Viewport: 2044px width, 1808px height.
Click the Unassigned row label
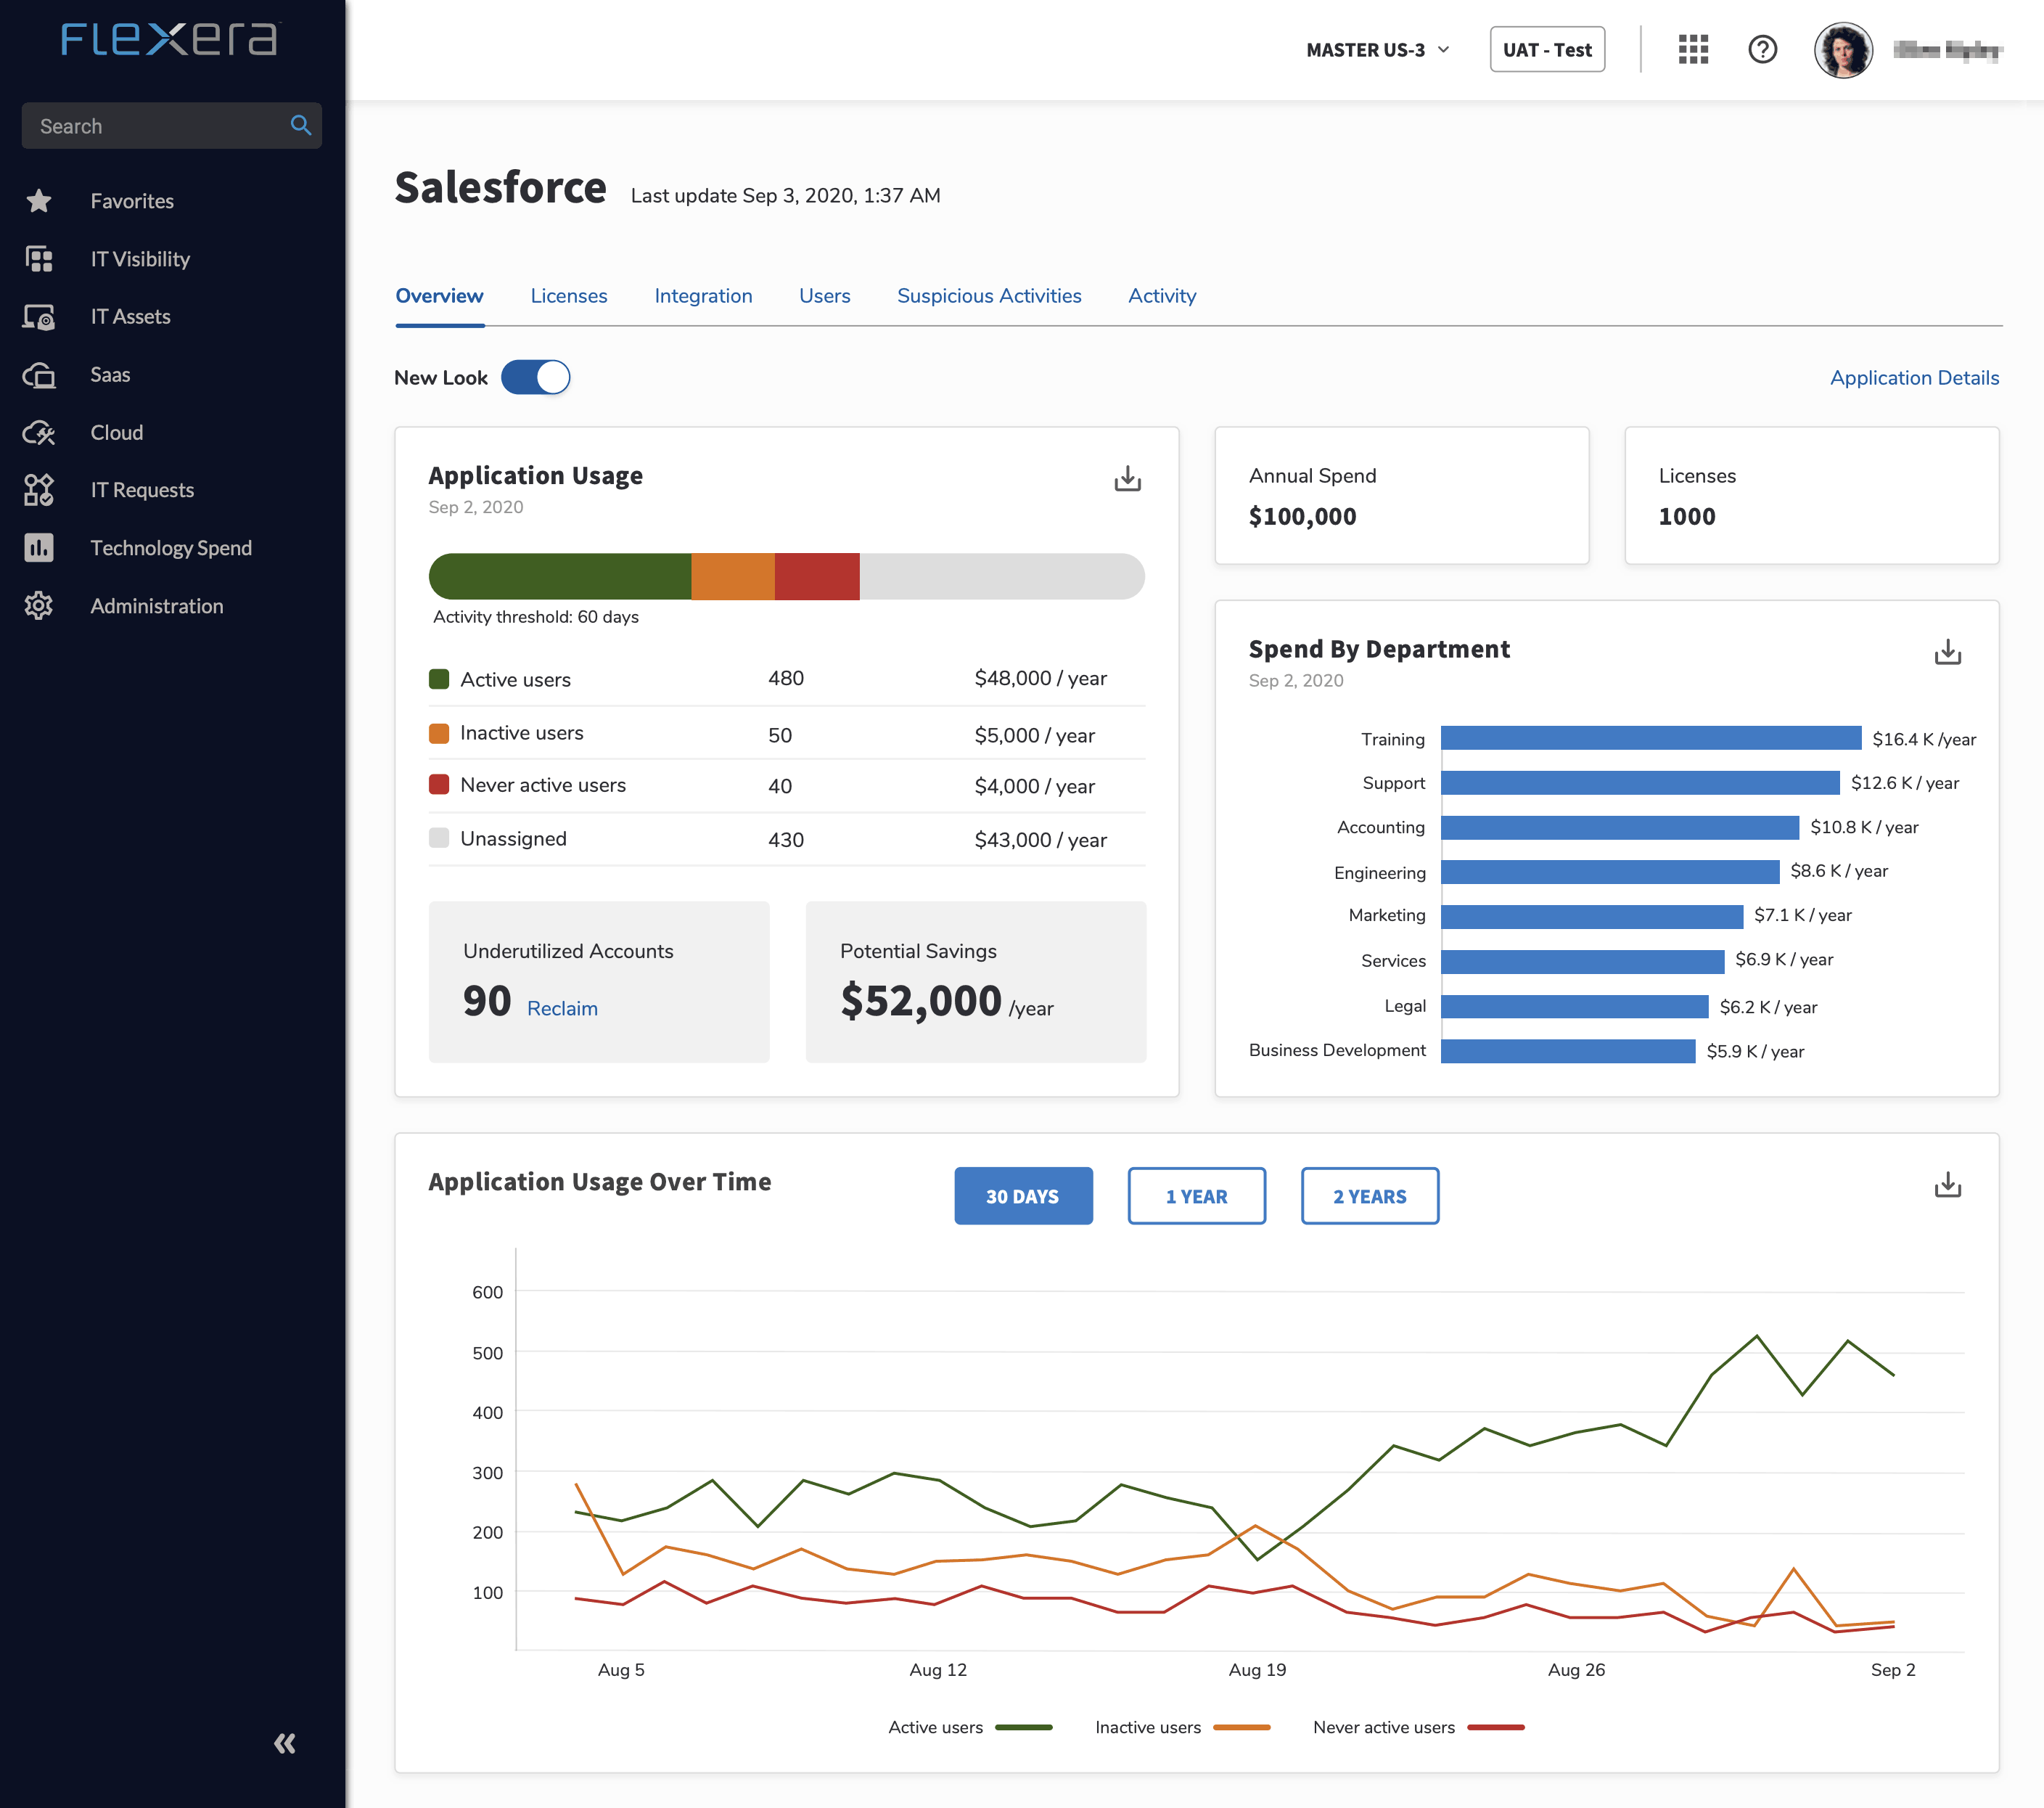513,838
